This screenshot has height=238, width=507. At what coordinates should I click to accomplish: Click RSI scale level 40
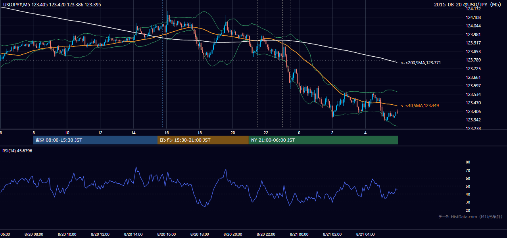(468, 194)
